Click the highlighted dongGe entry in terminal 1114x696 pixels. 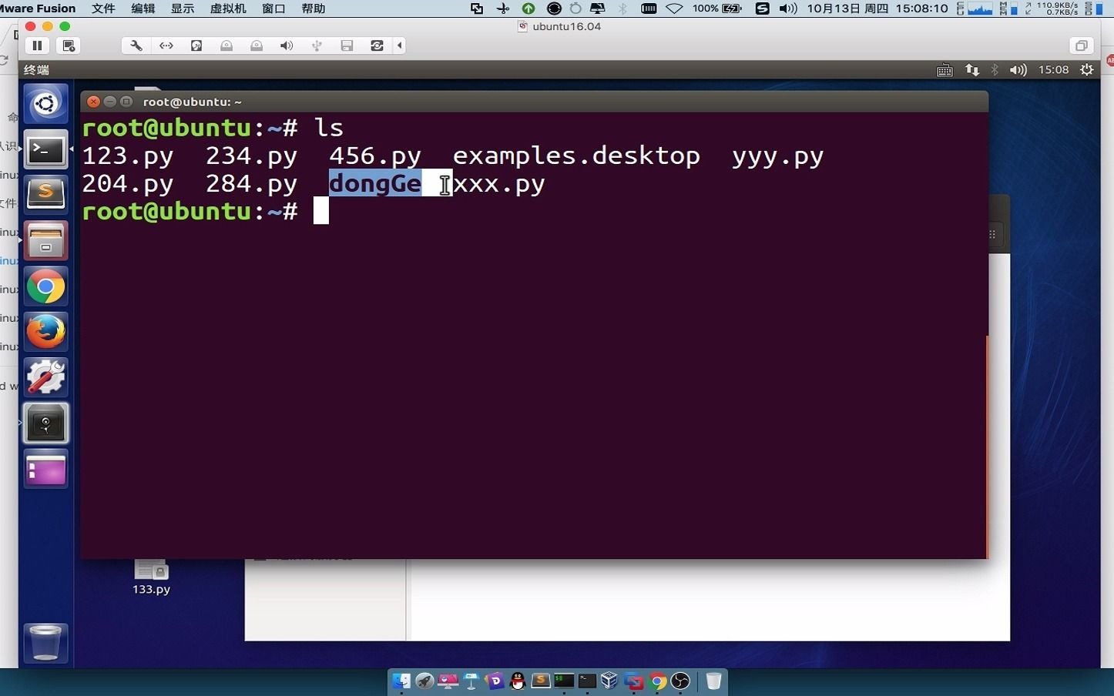(375, 184)
